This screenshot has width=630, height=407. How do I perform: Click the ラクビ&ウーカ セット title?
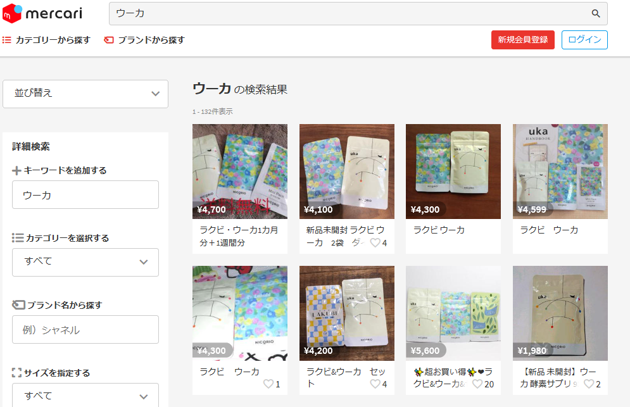[x=346, y=377]
